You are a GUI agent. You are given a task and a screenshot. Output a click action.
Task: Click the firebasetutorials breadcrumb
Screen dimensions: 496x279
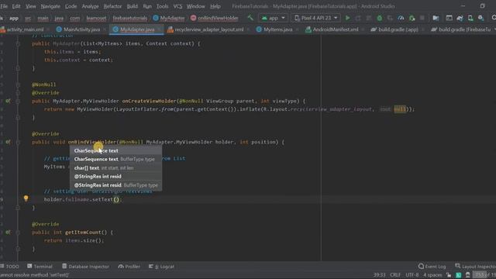click(x=129, y=19)
